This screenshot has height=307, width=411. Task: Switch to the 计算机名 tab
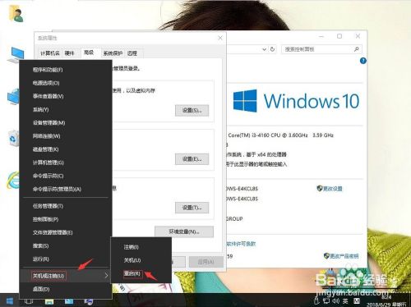pyautogui.click(x=50, y=53)
